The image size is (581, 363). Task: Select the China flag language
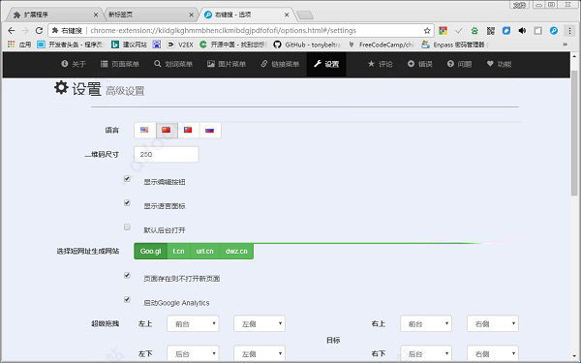pyautogui.click(x=167, y=131)
